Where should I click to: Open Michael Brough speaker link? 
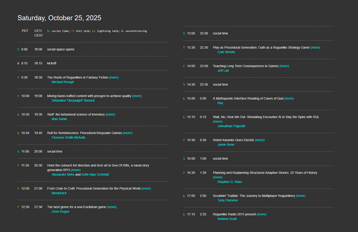63,82
